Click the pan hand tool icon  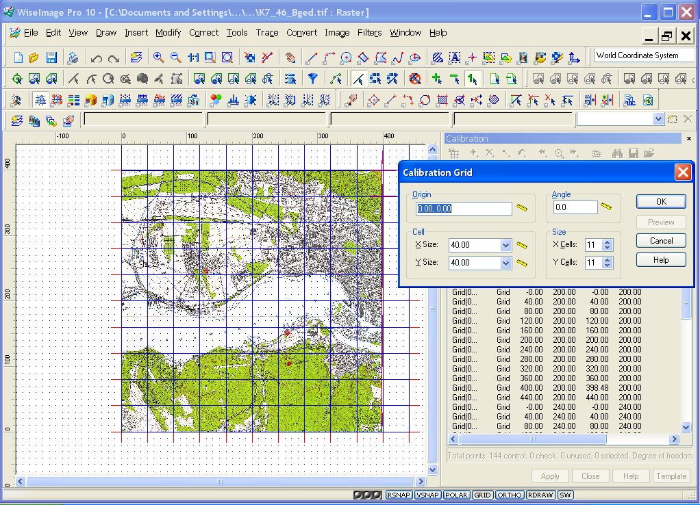click(x=290, y=58)
